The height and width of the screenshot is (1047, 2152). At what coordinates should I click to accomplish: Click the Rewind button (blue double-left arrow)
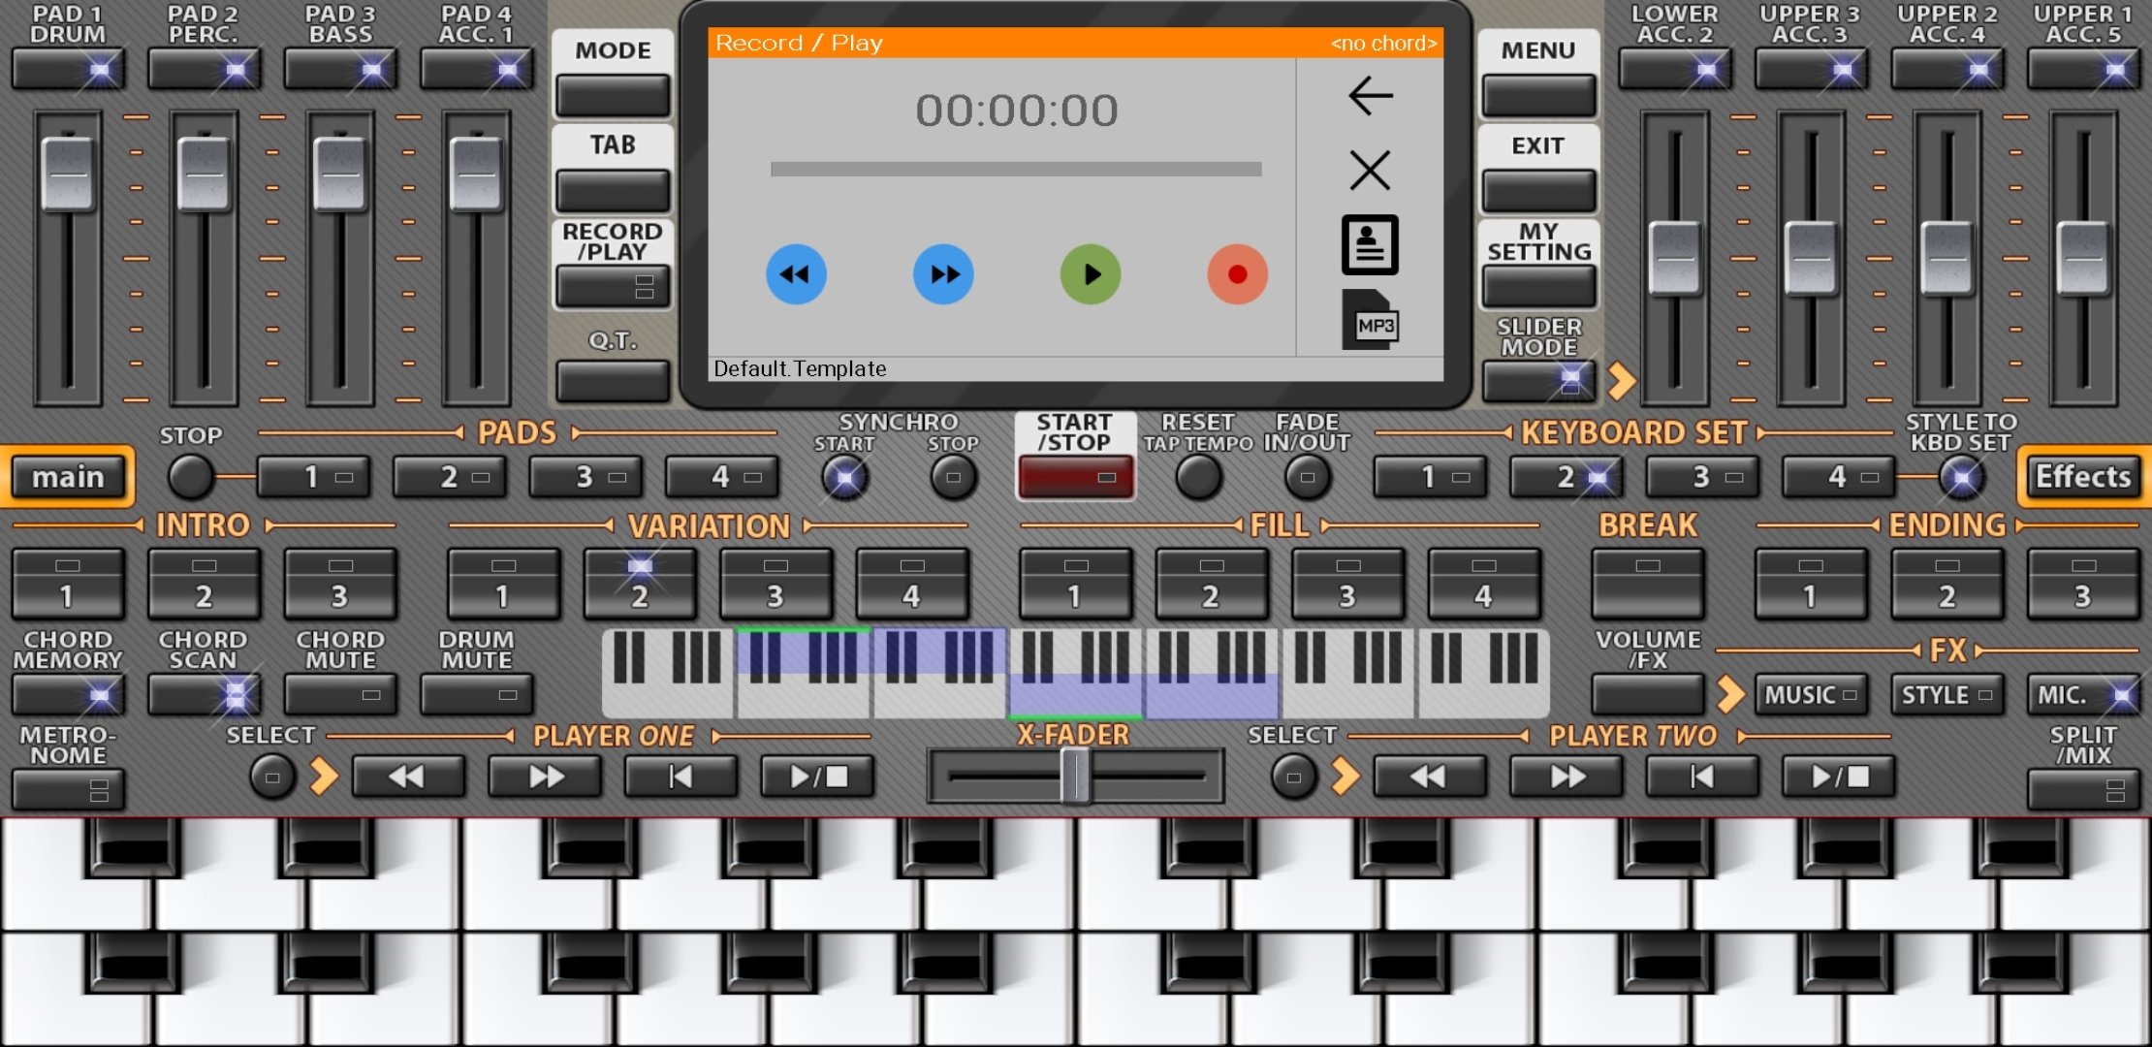click(796, 271)
